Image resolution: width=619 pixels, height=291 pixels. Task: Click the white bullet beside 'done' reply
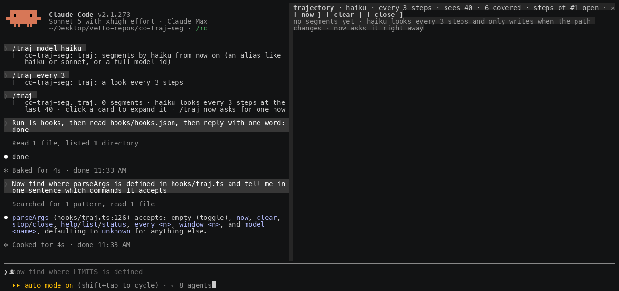click(6, 157)
